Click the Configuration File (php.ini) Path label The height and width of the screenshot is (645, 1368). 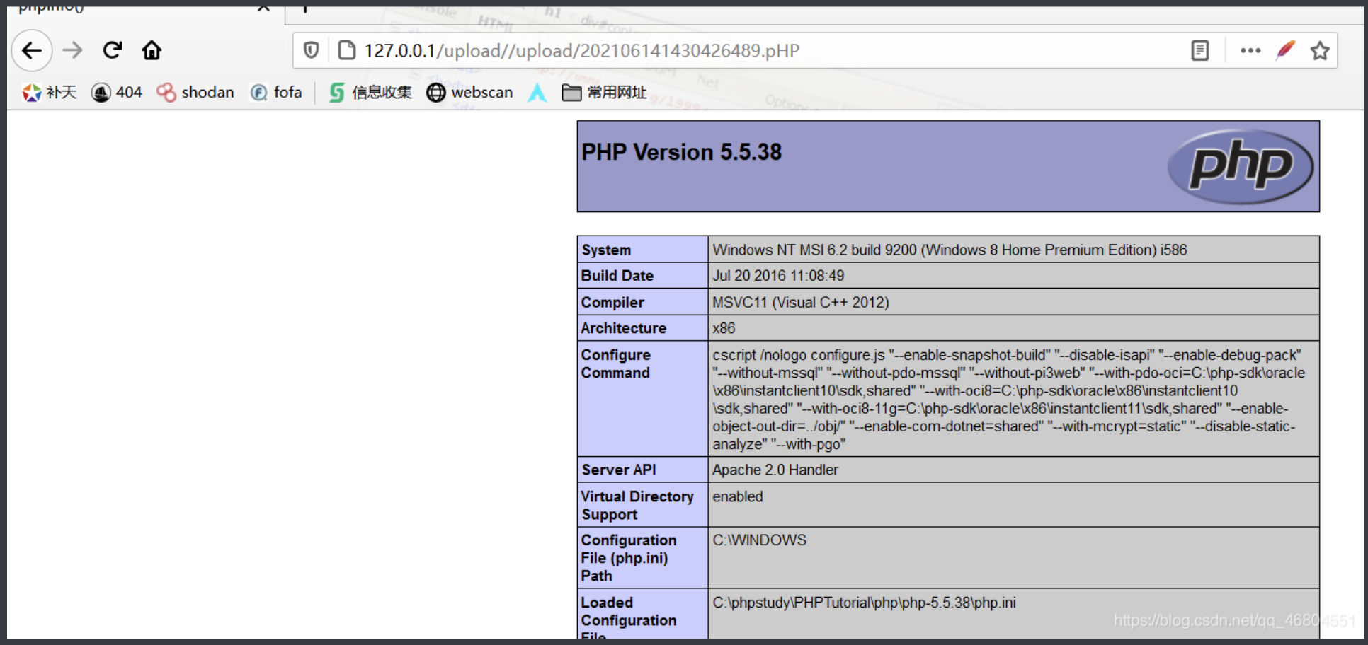[x=629, y=558]
